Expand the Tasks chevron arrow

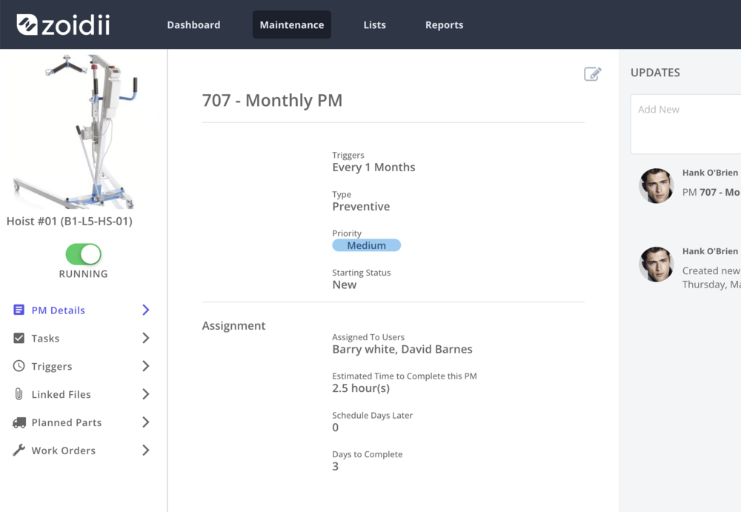coord(145,338)
